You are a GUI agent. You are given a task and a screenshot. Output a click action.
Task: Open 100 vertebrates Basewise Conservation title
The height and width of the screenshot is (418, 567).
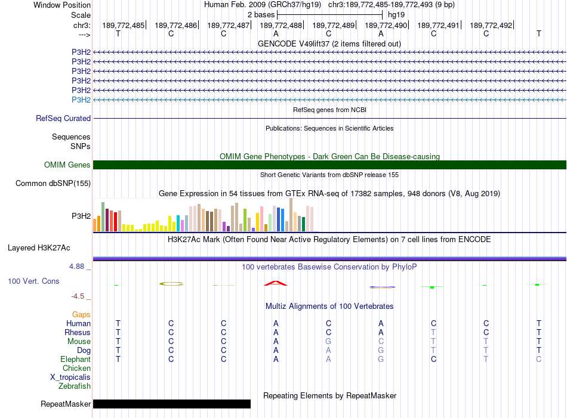[x=329, y=267]
